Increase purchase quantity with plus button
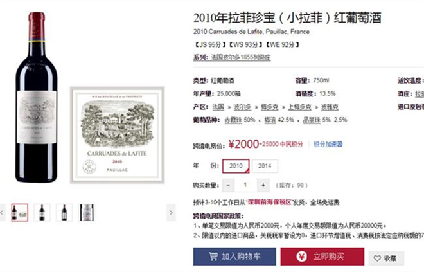This screenshot has height=272, width=424. coord(263,185)
